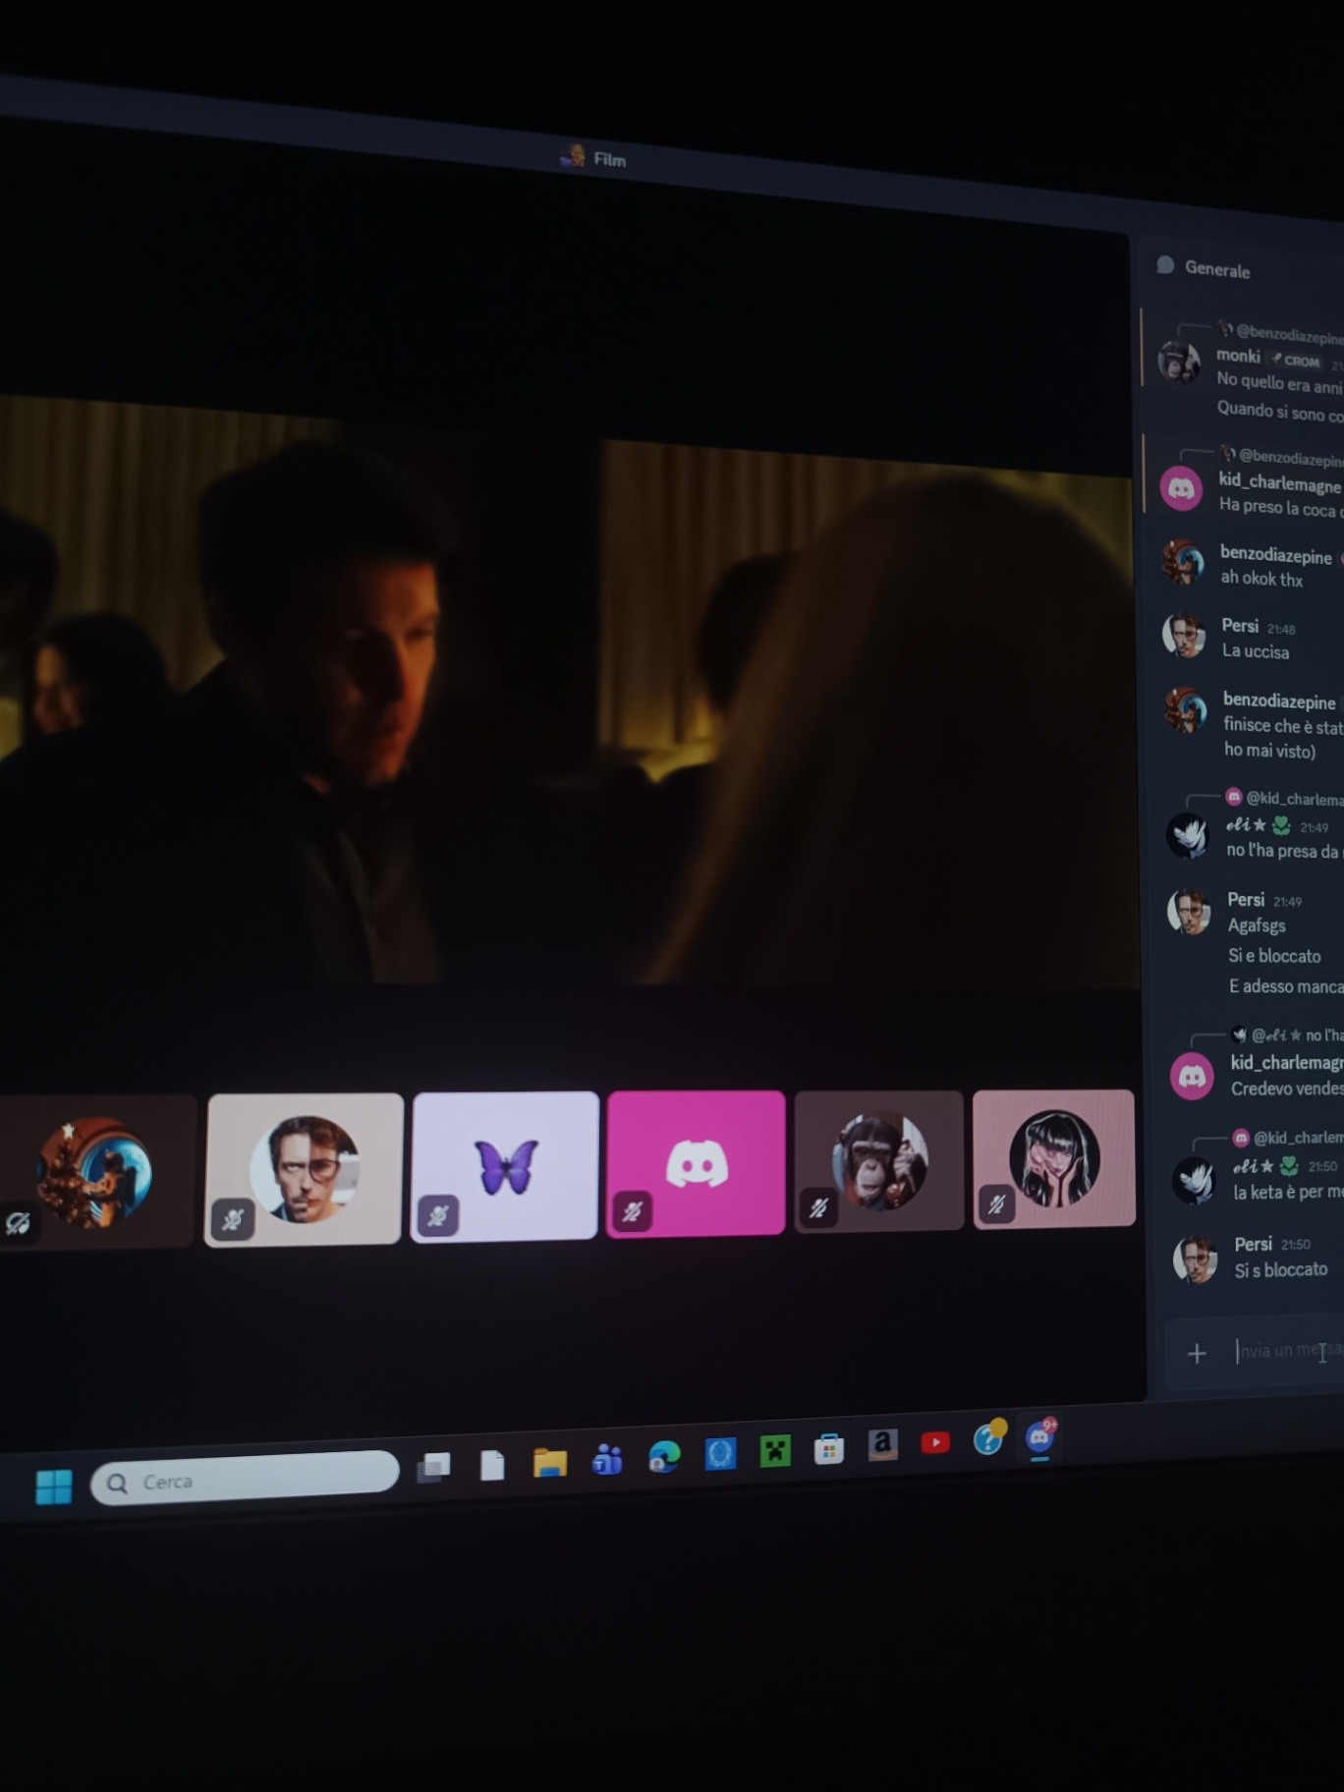Click muted mic icon on chimpanzee tile
The image size is (1344, 1792).
pos(818,1208)
